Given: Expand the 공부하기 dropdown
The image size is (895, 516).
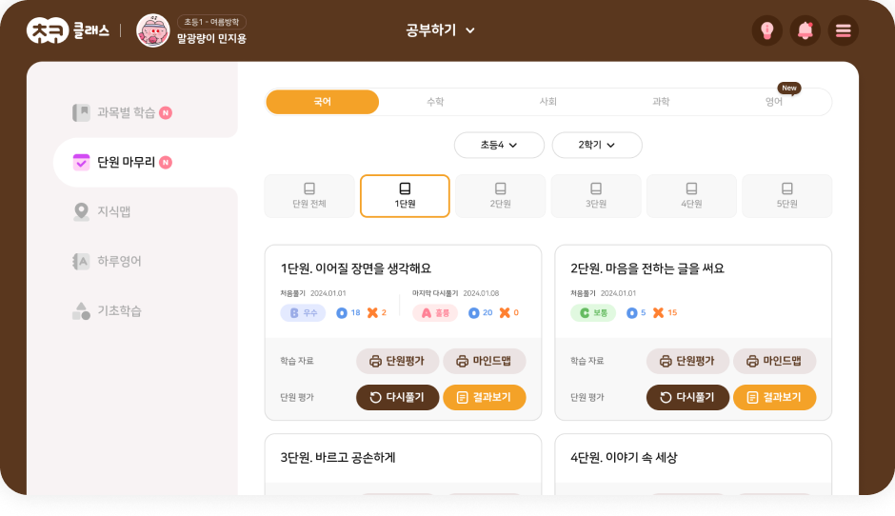Looking at the screenshot, I should (x=440, y=30).
